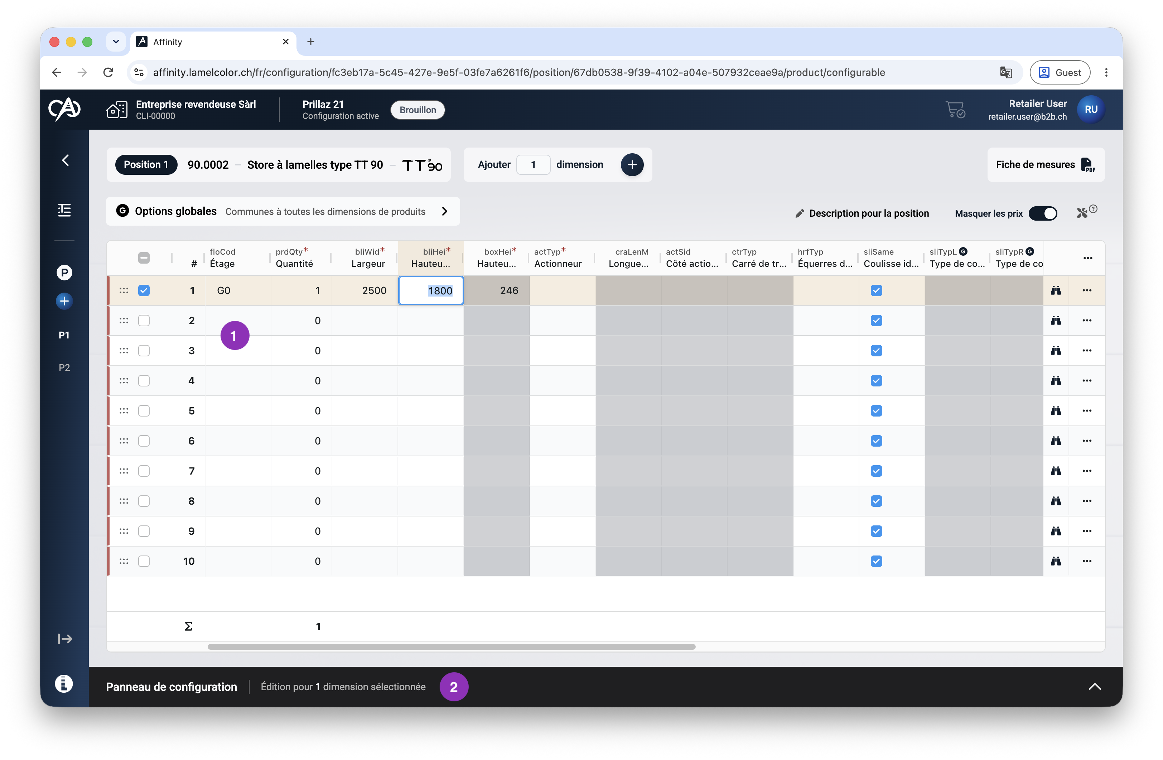Uncheck Coulisse identique in row 8

click(876, 501)
